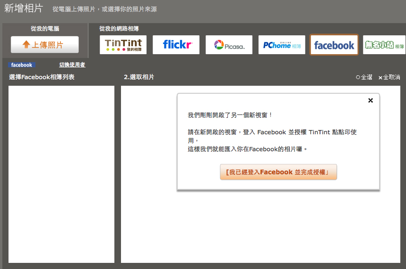The image size is (406, 269).
Task: Click the 選擇Facebook相簿列表 heading
Action: pyautogui.click(x=42, y=77)
